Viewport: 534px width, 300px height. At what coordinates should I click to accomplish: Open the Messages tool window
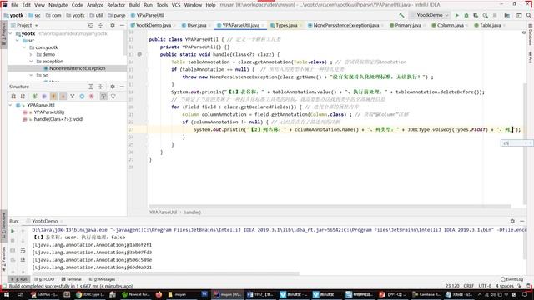tap(102, 279)
